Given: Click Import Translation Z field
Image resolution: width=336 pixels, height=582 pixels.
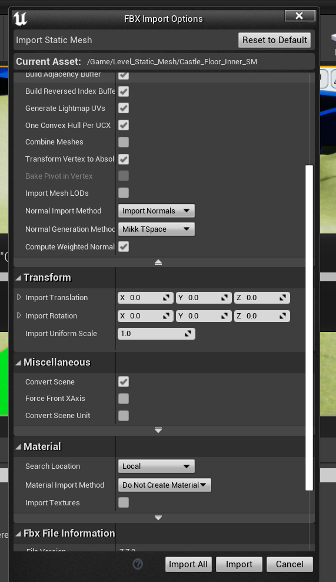Looking at the screenshot, I should 261,298.
